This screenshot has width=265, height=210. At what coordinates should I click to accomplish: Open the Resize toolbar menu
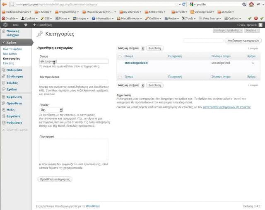(x=171, y=18)
